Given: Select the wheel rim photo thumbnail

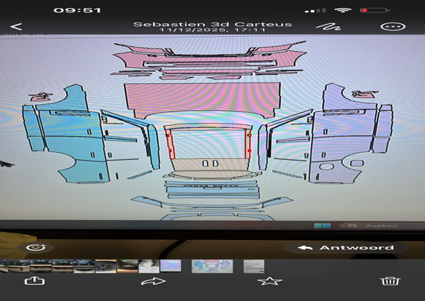Looking at the screenshot, I should [106, 266].
